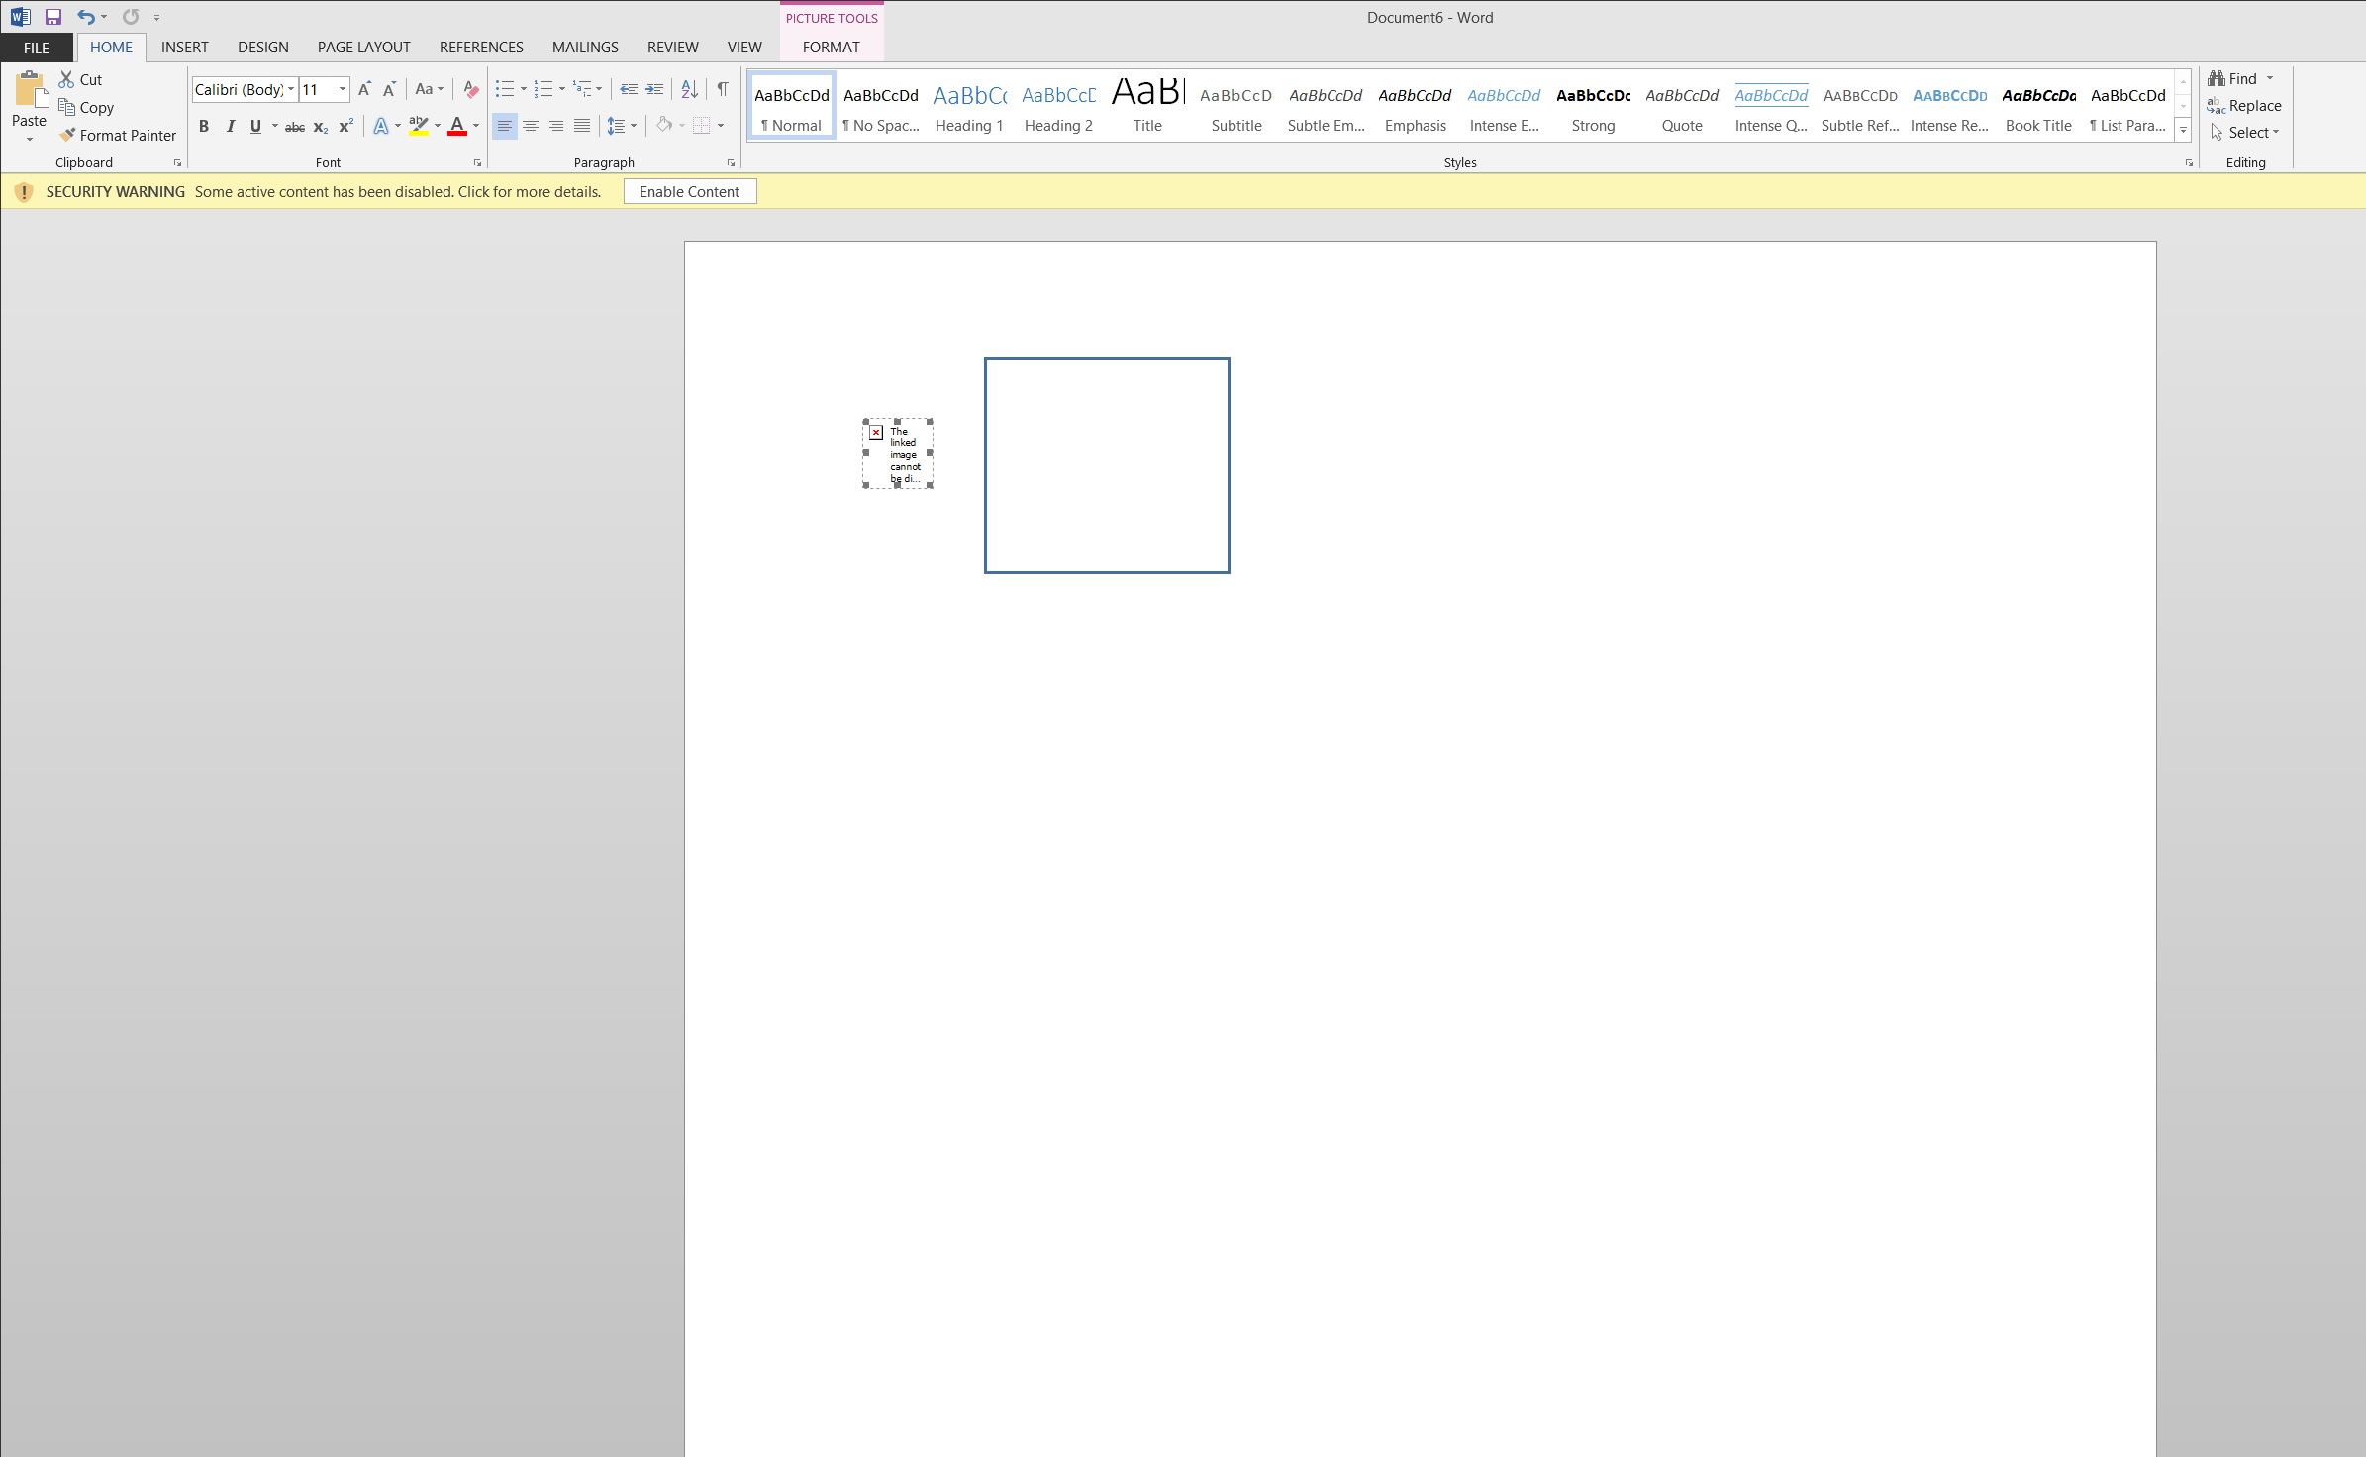The width and height of the screenshot is (2366, 1457).
Task: Click the Superscript icon
Action: coord(345,126)
